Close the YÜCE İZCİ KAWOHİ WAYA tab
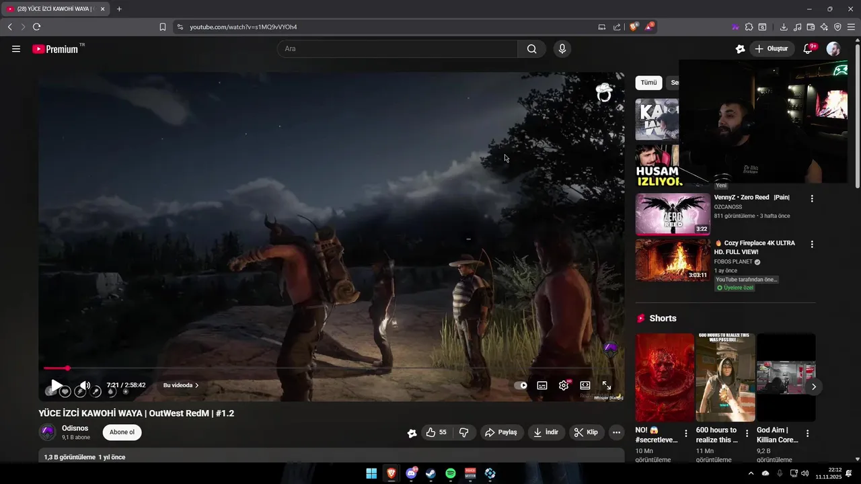 [x=102, y=9]
